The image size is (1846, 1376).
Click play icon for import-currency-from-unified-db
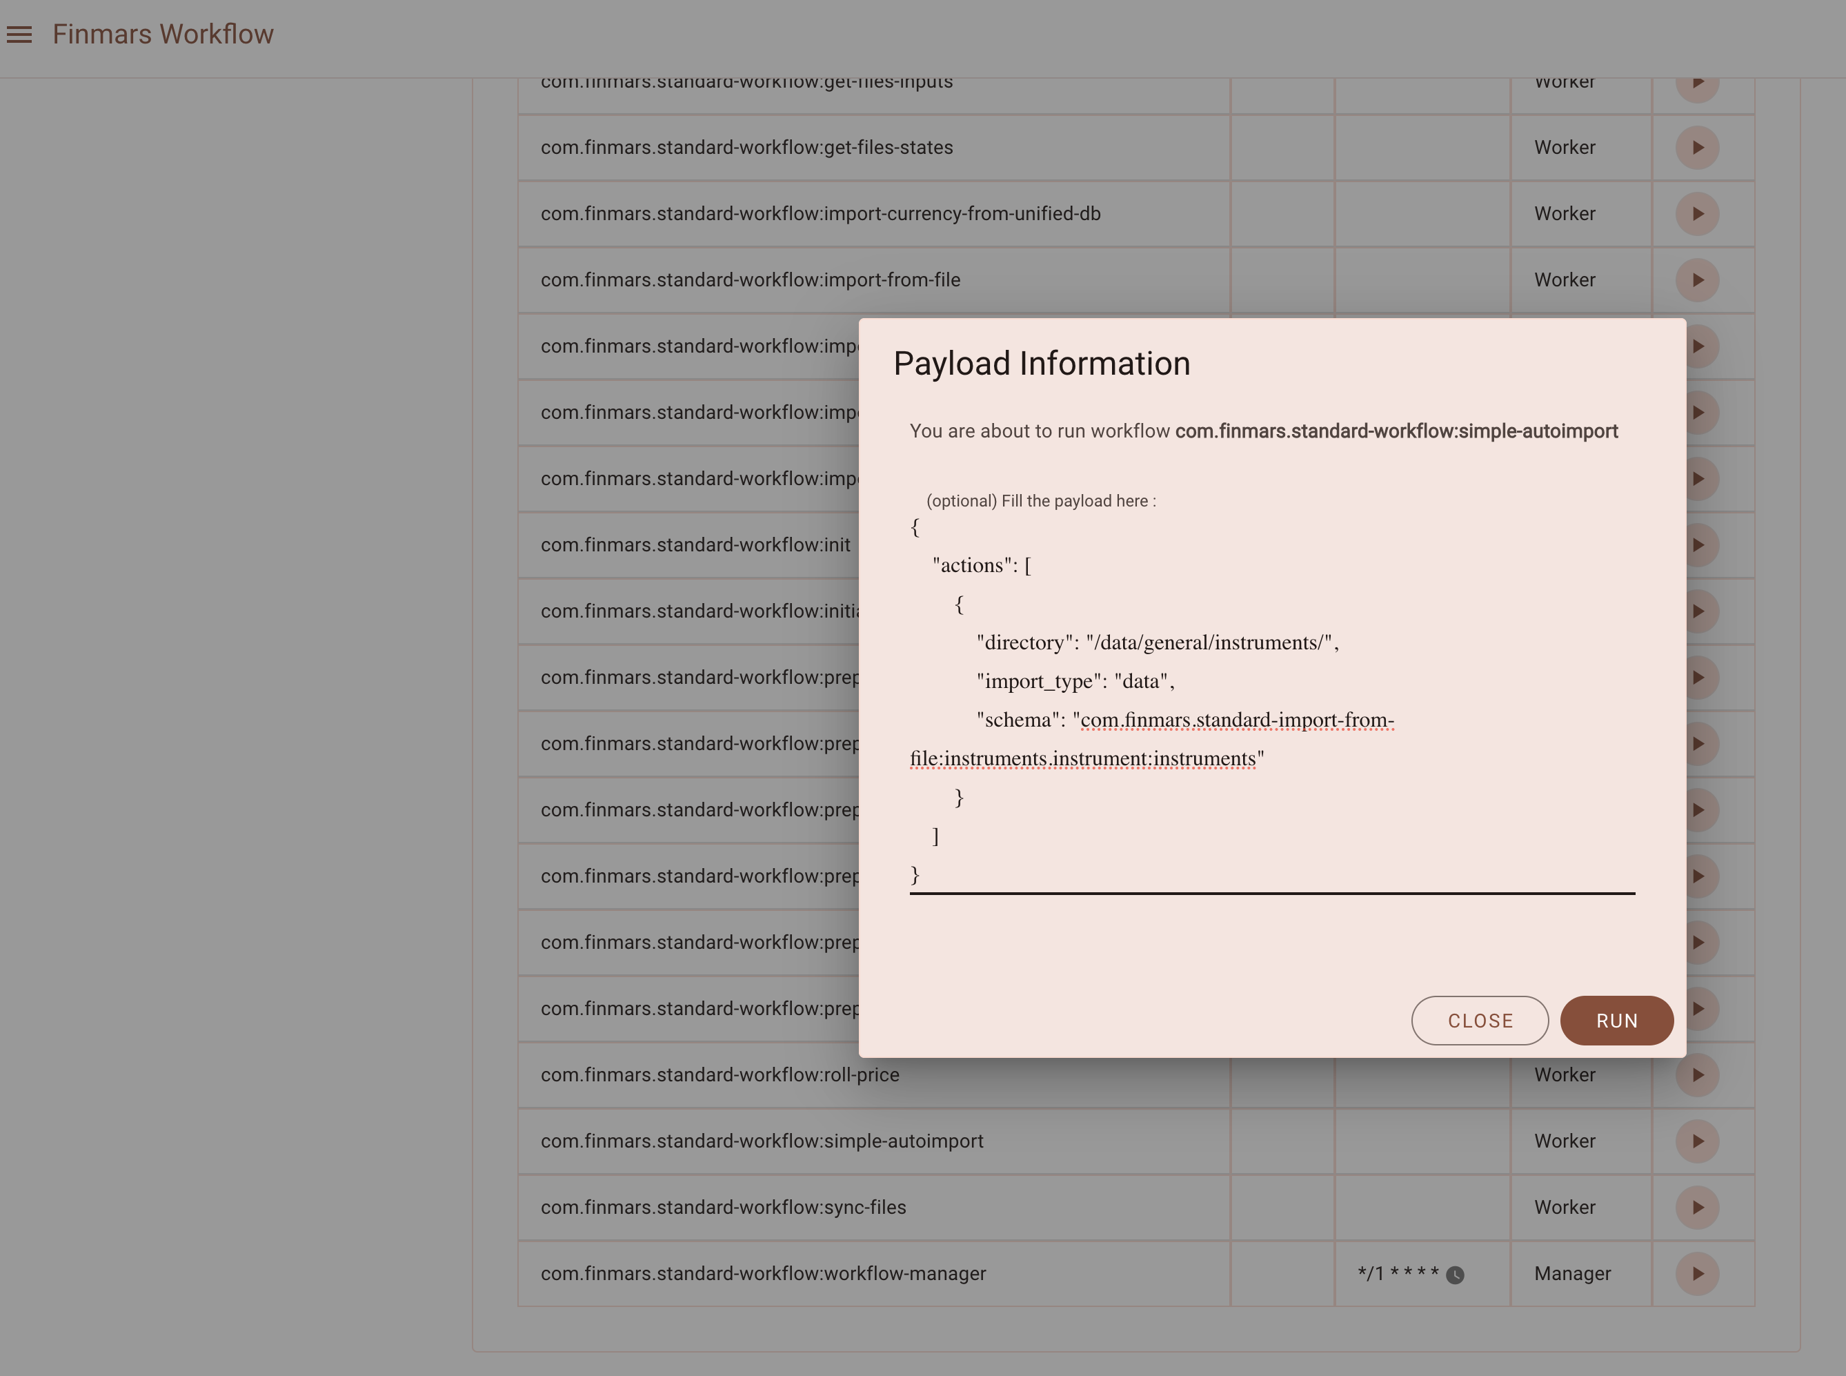(1697, 214)
